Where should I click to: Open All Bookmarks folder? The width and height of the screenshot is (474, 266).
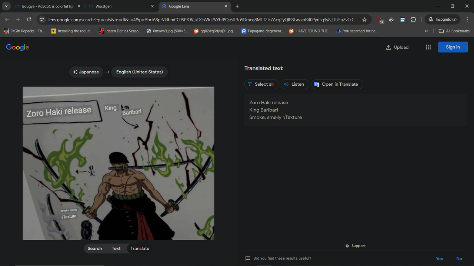tap(454, 31)
